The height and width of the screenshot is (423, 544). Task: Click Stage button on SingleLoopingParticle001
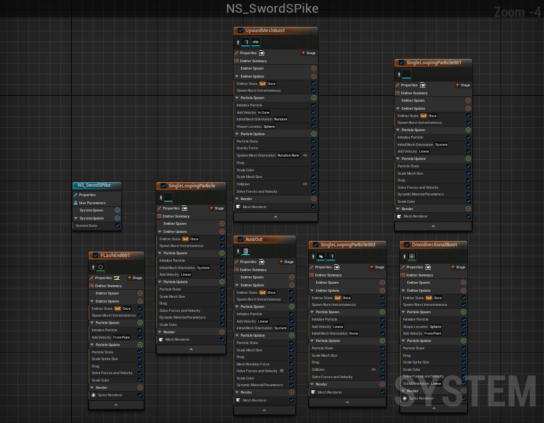pyautogui.click(x=463, y=86)
